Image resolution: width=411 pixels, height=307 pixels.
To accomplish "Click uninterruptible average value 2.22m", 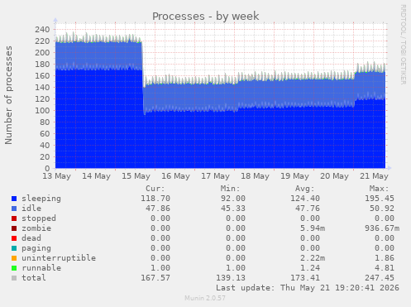I will [313, 258].
